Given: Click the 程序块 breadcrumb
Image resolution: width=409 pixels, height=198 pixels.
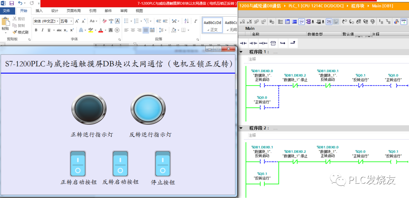Looking at the screenshot, I should [357, 5].
